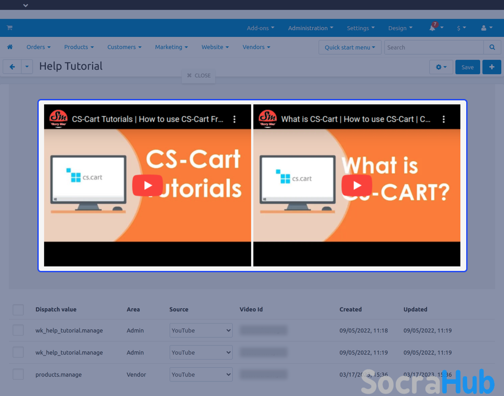Click the blue plus add button
This screenshot has height=396, width=504.
(x=491, y=67)
